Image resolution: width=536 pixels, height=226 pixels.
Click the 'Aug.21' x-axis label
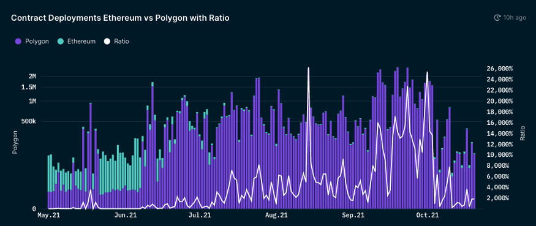[x=276, y=216]
